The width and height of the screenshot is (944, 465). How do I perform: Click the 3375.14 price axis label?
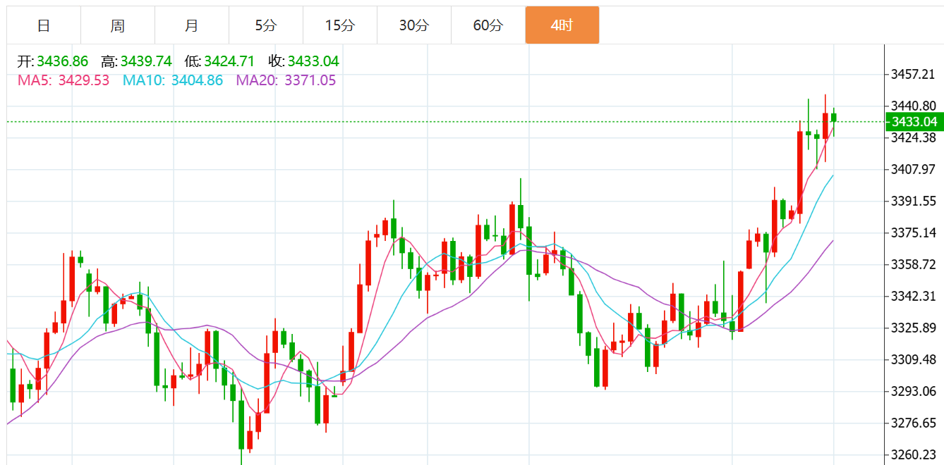(914, 232)
